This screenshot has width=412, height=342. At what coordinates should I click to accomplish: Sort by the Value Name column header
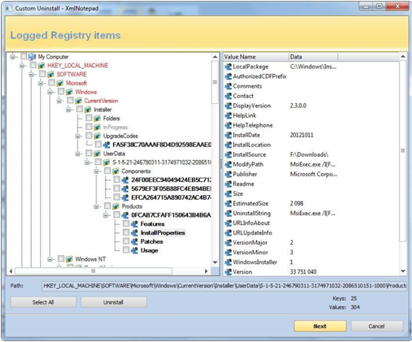coord(255,57)
